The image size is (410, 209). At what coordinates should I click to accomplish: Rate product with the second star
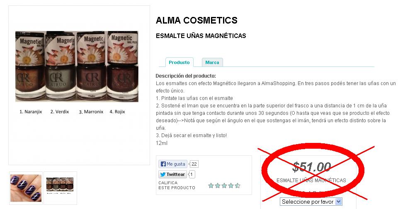pyautogui.click(x=218, y=185)
